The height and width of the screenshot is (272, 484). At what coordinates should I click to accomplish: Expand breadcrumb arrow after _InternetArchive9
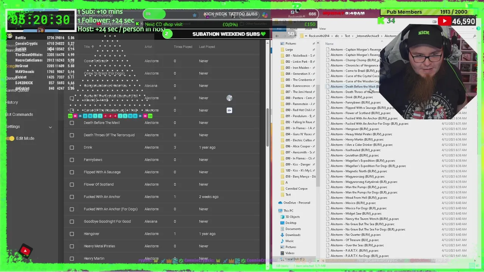pyautogui.click(x=382, y=36)
